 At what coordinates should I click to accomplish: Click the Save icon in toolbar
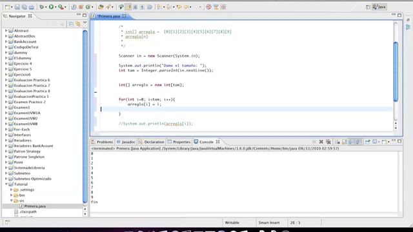17,7
